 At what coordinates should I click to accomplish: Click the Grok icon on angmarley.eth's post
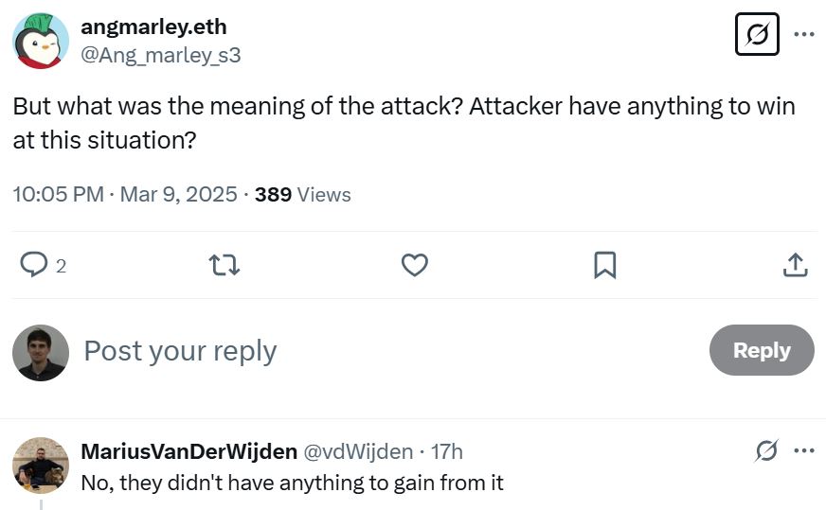pyautogui.click(x=757, y=34)
